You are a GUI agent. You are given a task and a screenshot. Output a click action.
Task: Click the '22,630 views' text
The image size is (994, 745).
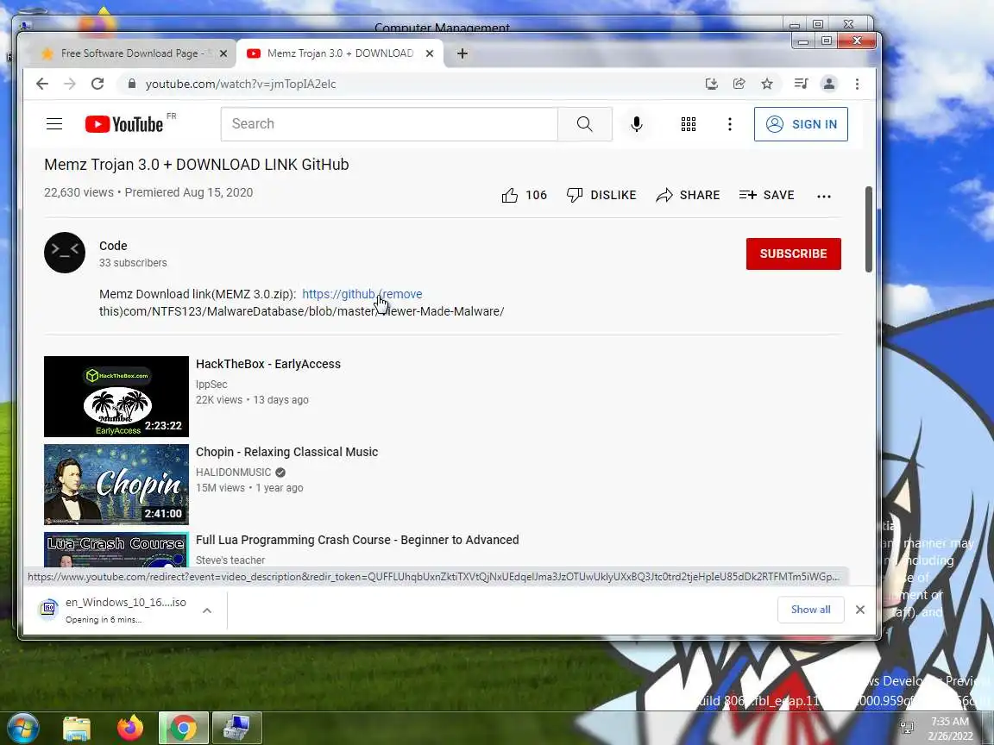tap(79, 192)
